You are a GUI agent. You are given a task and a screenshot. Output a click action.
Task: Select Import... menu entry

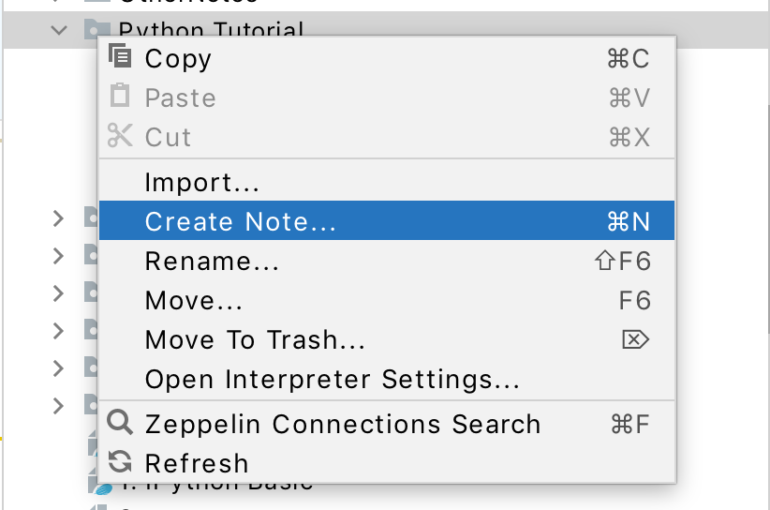pos(201,182)
